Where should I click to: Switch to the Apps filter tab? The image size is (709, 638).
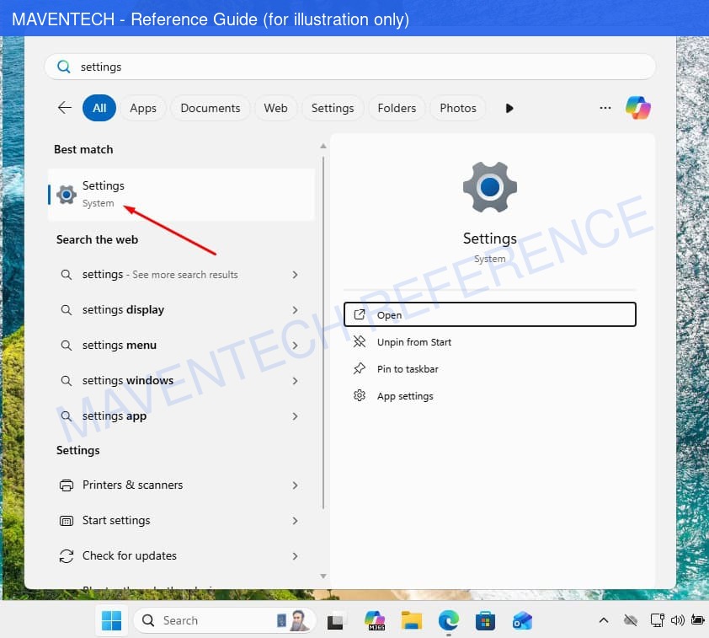pos(143,108)
